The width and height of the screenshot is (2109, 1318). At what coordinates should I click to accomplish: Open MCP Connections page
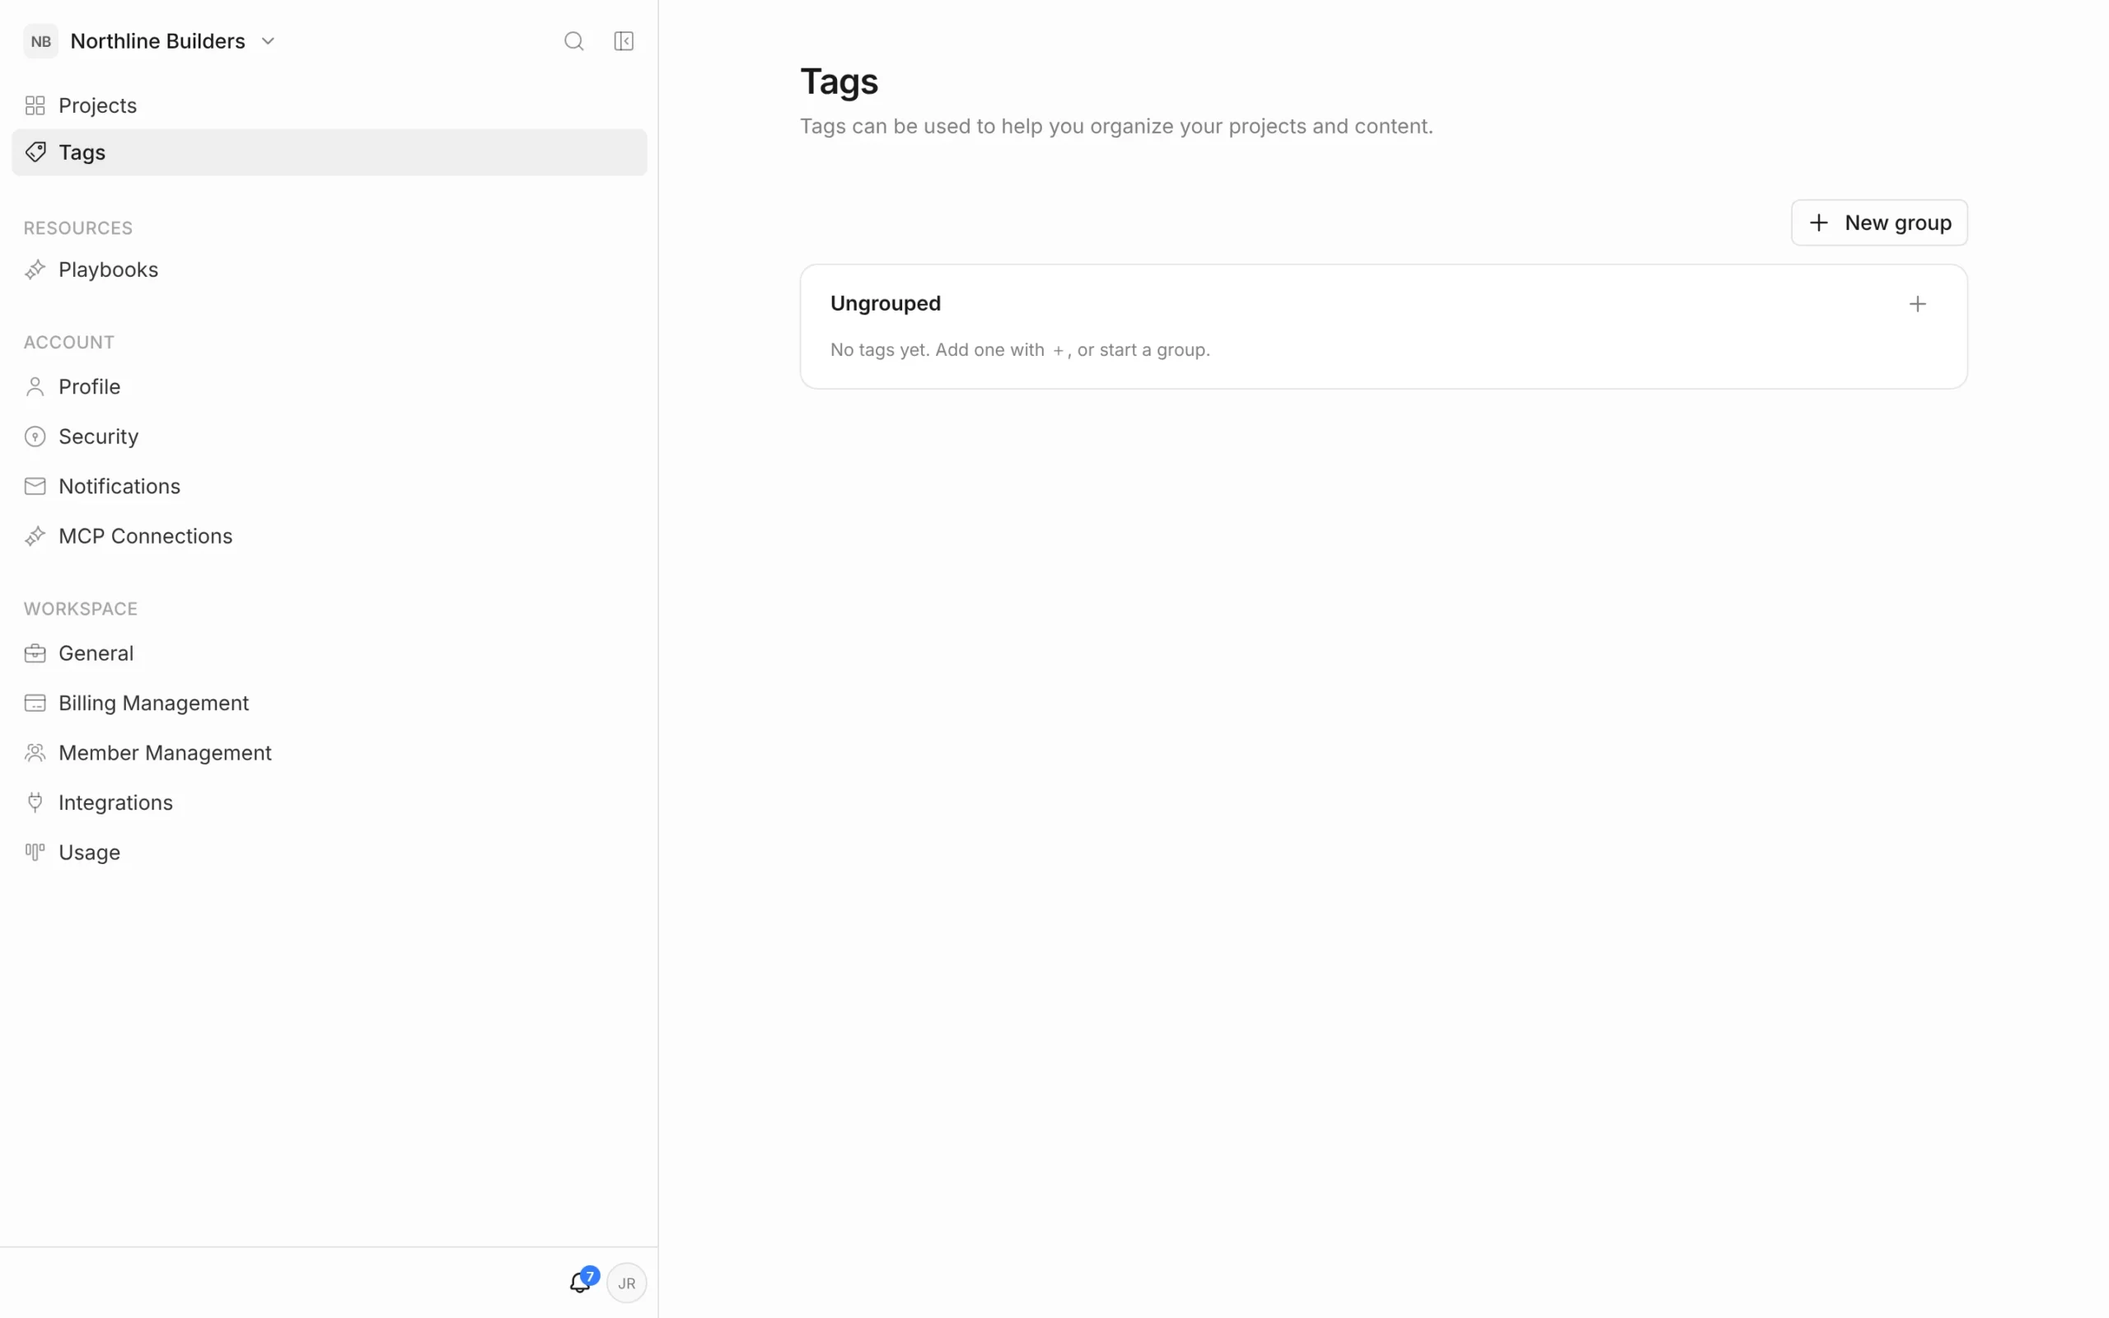[330, 536]
